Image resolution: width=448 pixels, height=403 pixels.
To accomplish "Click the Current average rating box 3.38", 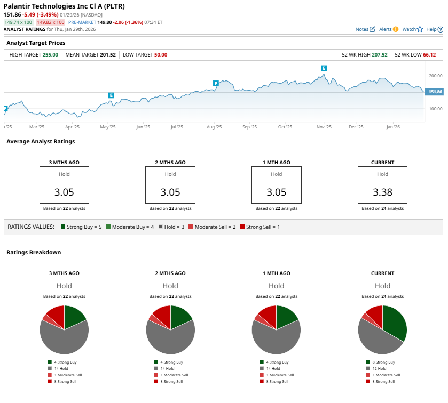I will [382, 184].
